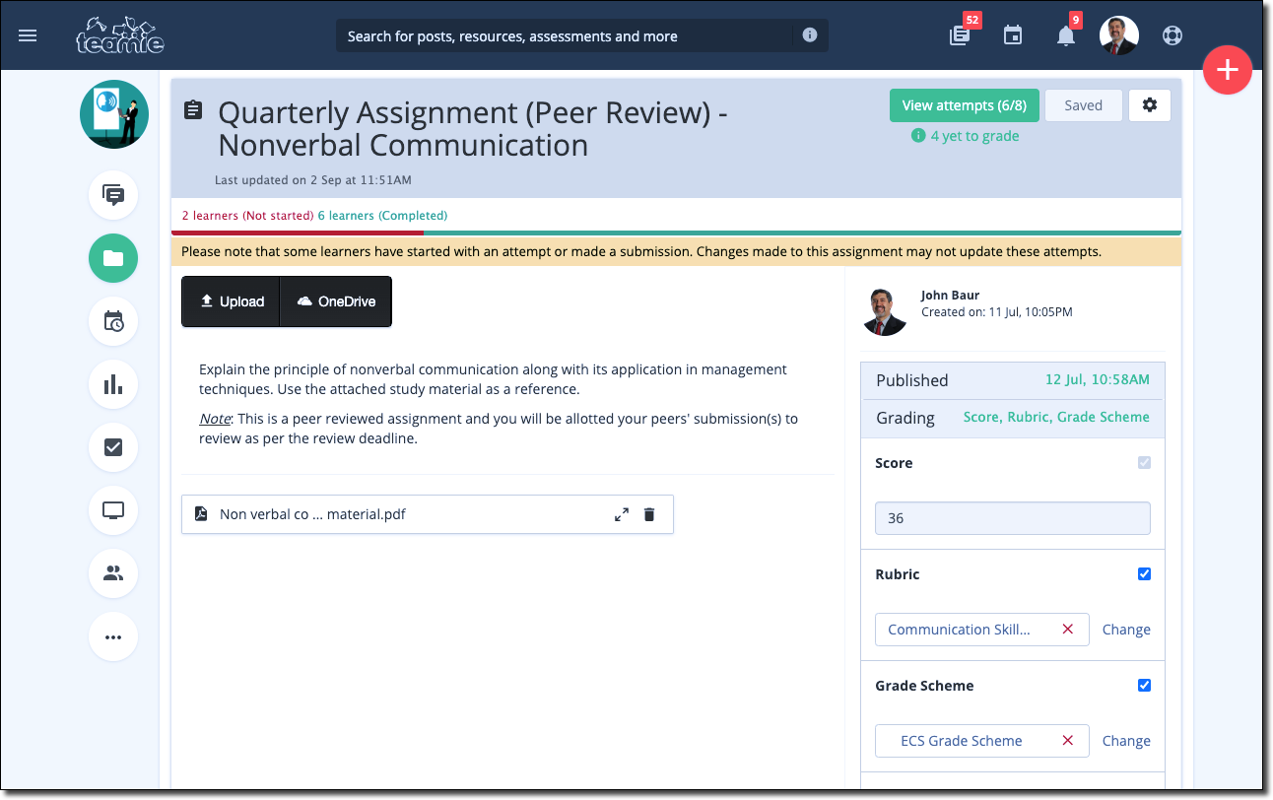Go to the Teamie home logo
Screen dimensions: 1273x800
(120, 35)
